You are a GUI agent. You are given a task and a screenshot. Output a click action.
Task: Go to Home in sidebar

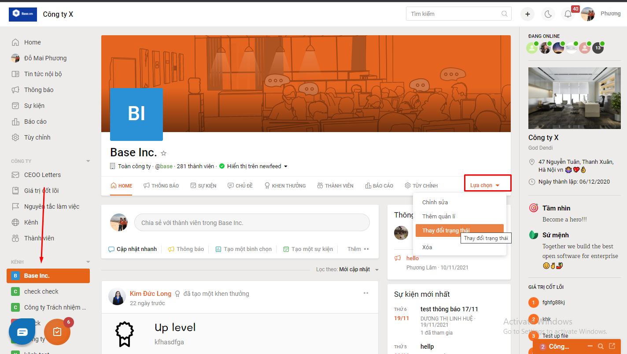[32, 42]
